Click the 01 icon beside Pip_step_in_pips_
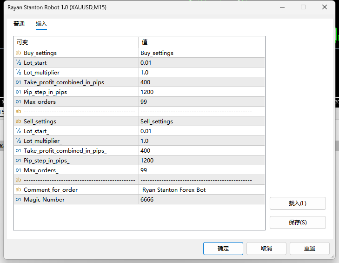339x263 pixels. 19,161
